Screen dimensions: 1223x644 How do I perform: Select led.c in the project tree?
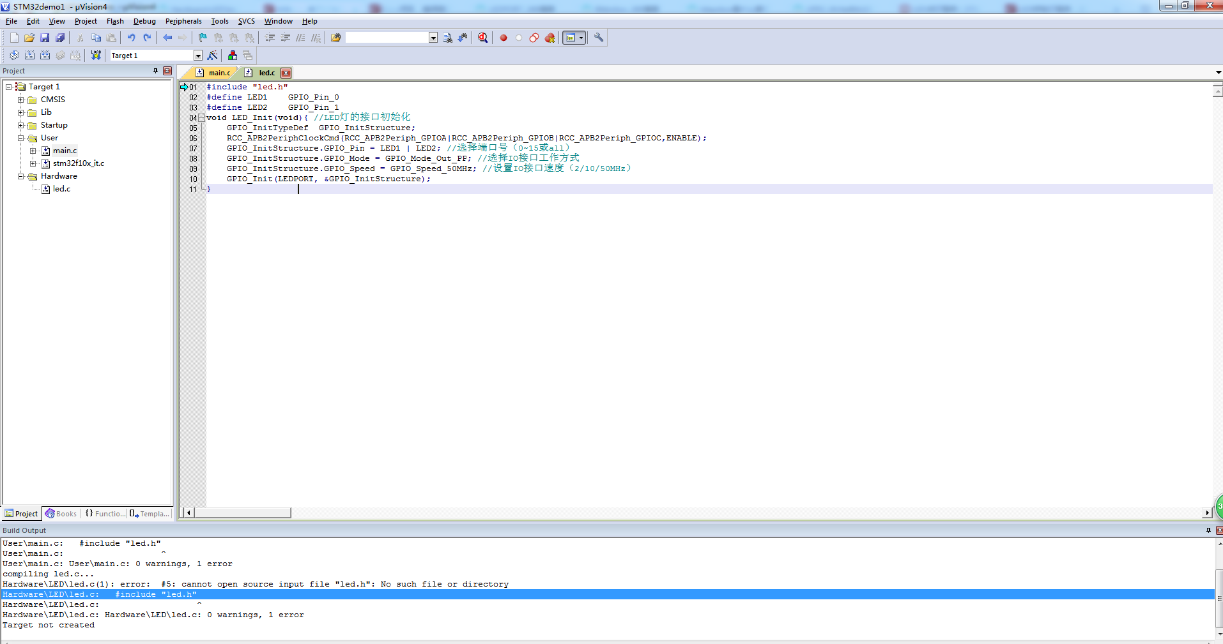(x=61, y=189)
